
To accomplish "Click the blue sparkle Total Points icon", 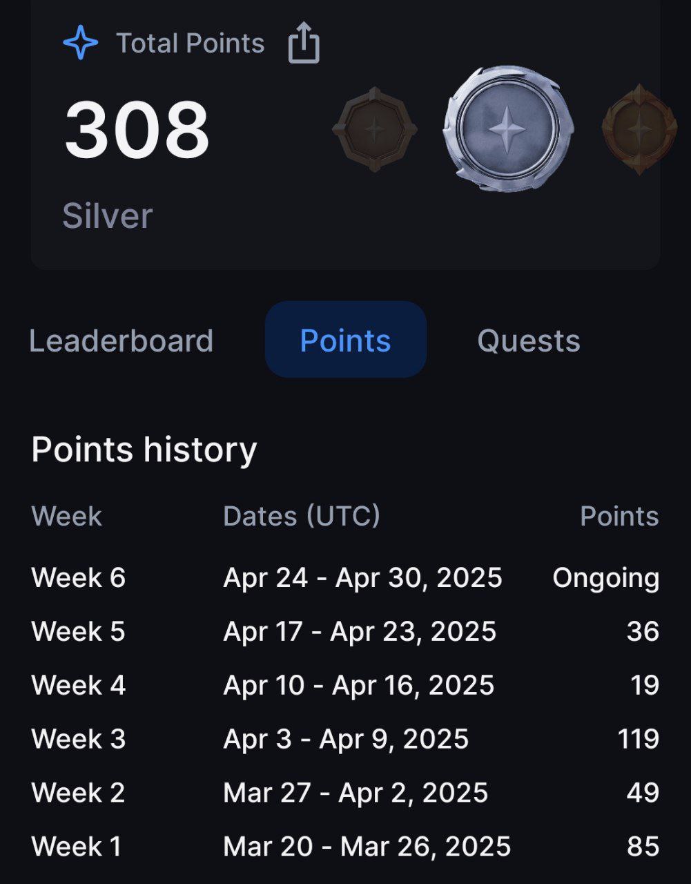I will click(x=80, y=43).
